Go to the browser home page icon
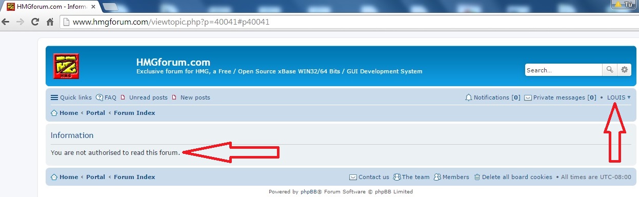Image resolution: width=639 pixels, height=197 pixels. coord(50,22)
